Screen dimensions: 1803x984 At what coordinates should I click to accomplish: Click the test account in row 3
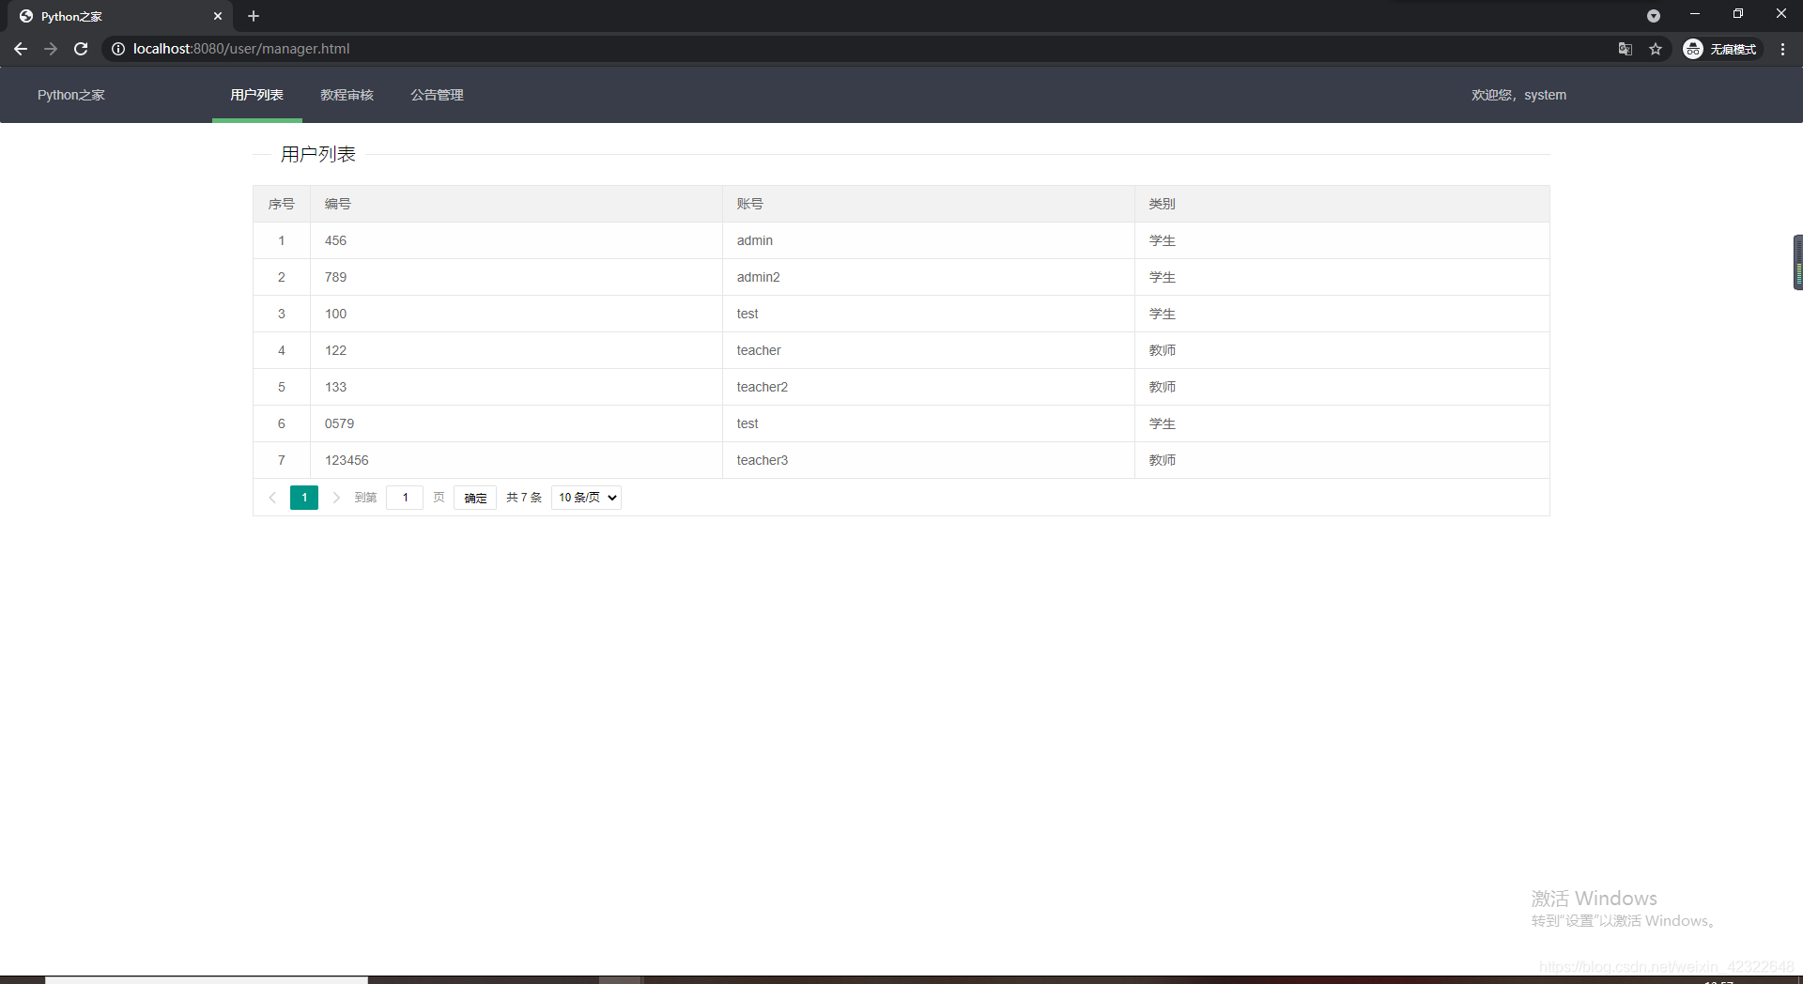coord(929,314)
